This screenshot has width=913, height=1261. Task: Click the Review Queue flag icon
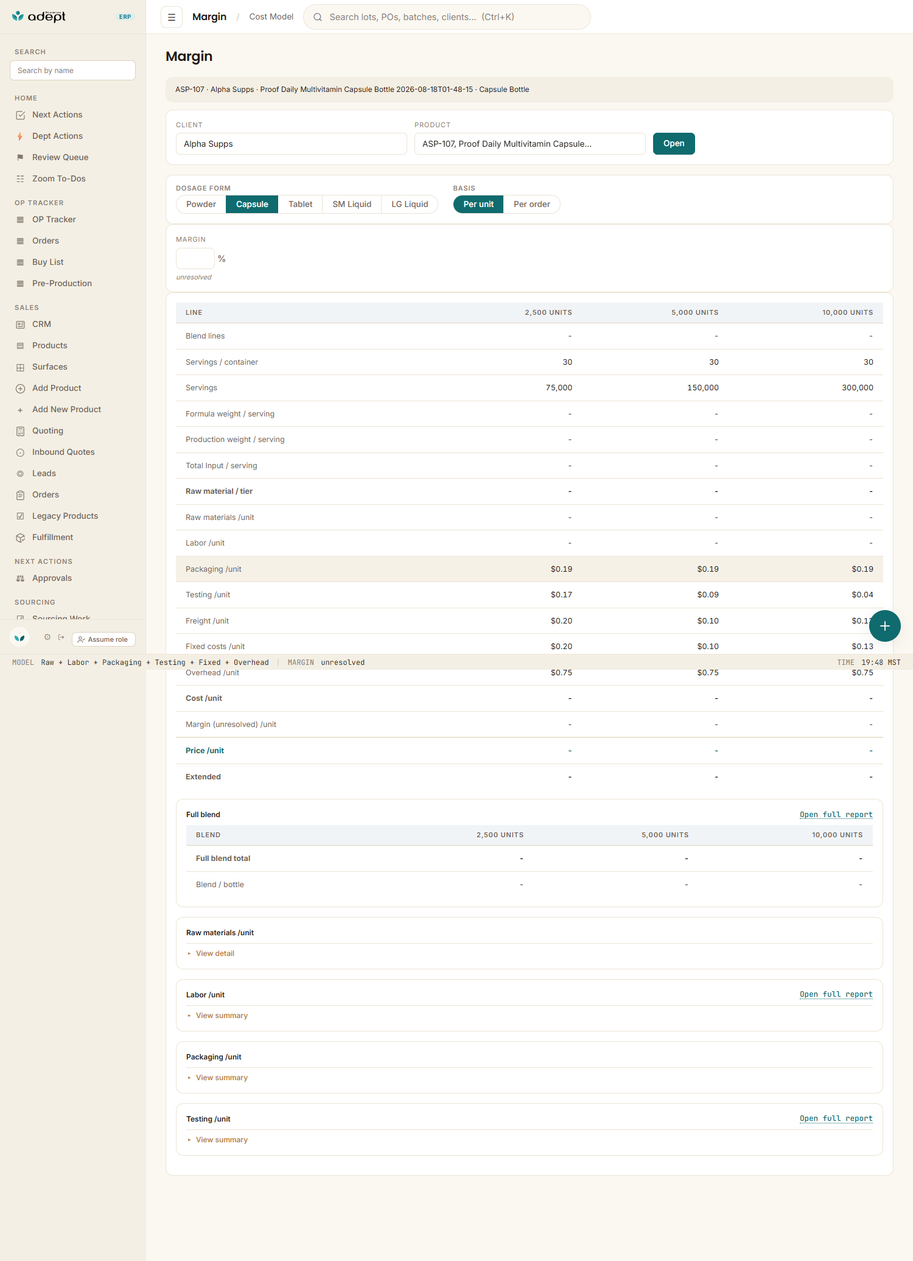coord(20,158)
